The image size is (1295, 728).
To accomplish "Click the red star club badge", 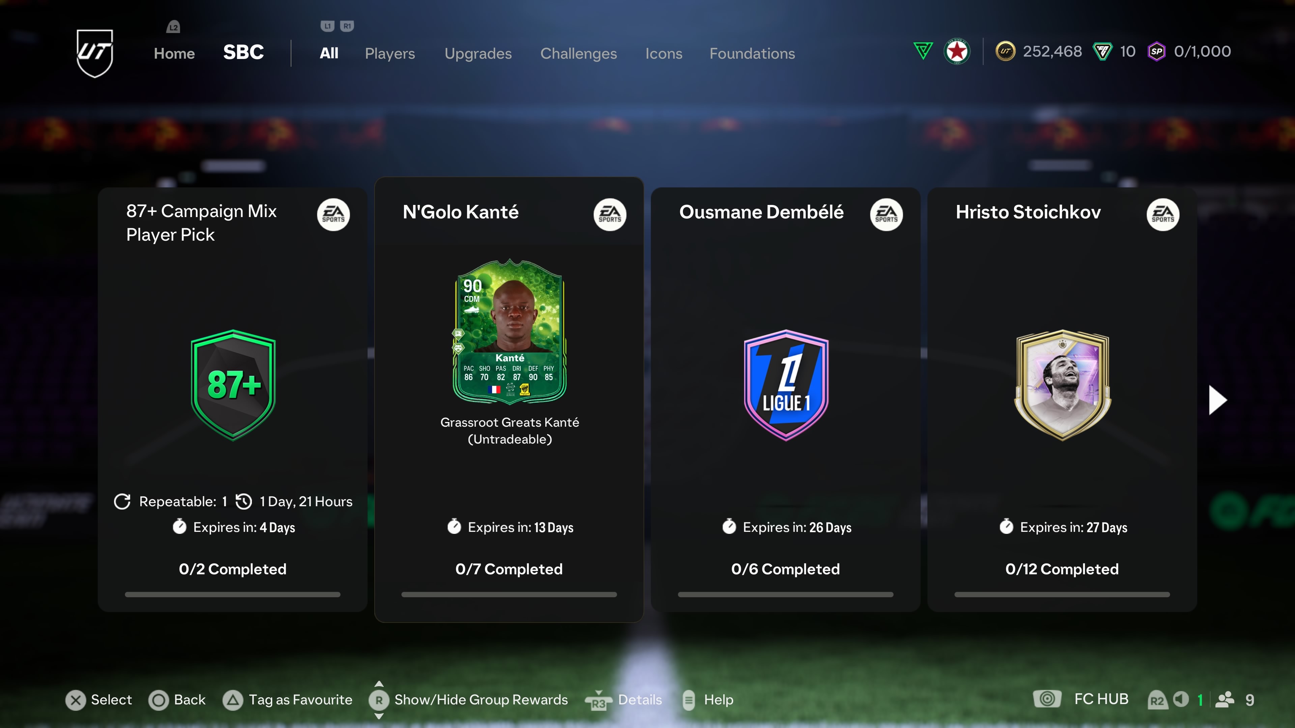I will tap(957, 51).
